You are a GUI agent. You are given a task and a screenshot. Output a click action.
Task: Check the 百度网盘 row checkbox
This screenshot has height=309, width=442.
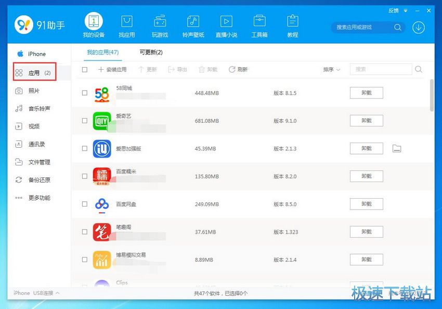pos(85,204)
